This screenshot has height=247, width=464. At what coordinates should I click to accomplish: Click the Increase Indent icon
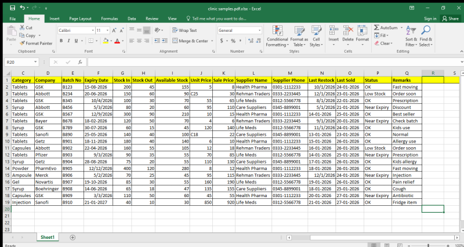[x=166, y=41]
